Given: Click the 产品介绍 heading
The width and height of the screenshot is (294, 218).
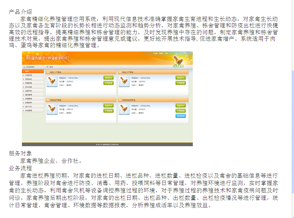Looking at the screenshot, I should point(20,12).
